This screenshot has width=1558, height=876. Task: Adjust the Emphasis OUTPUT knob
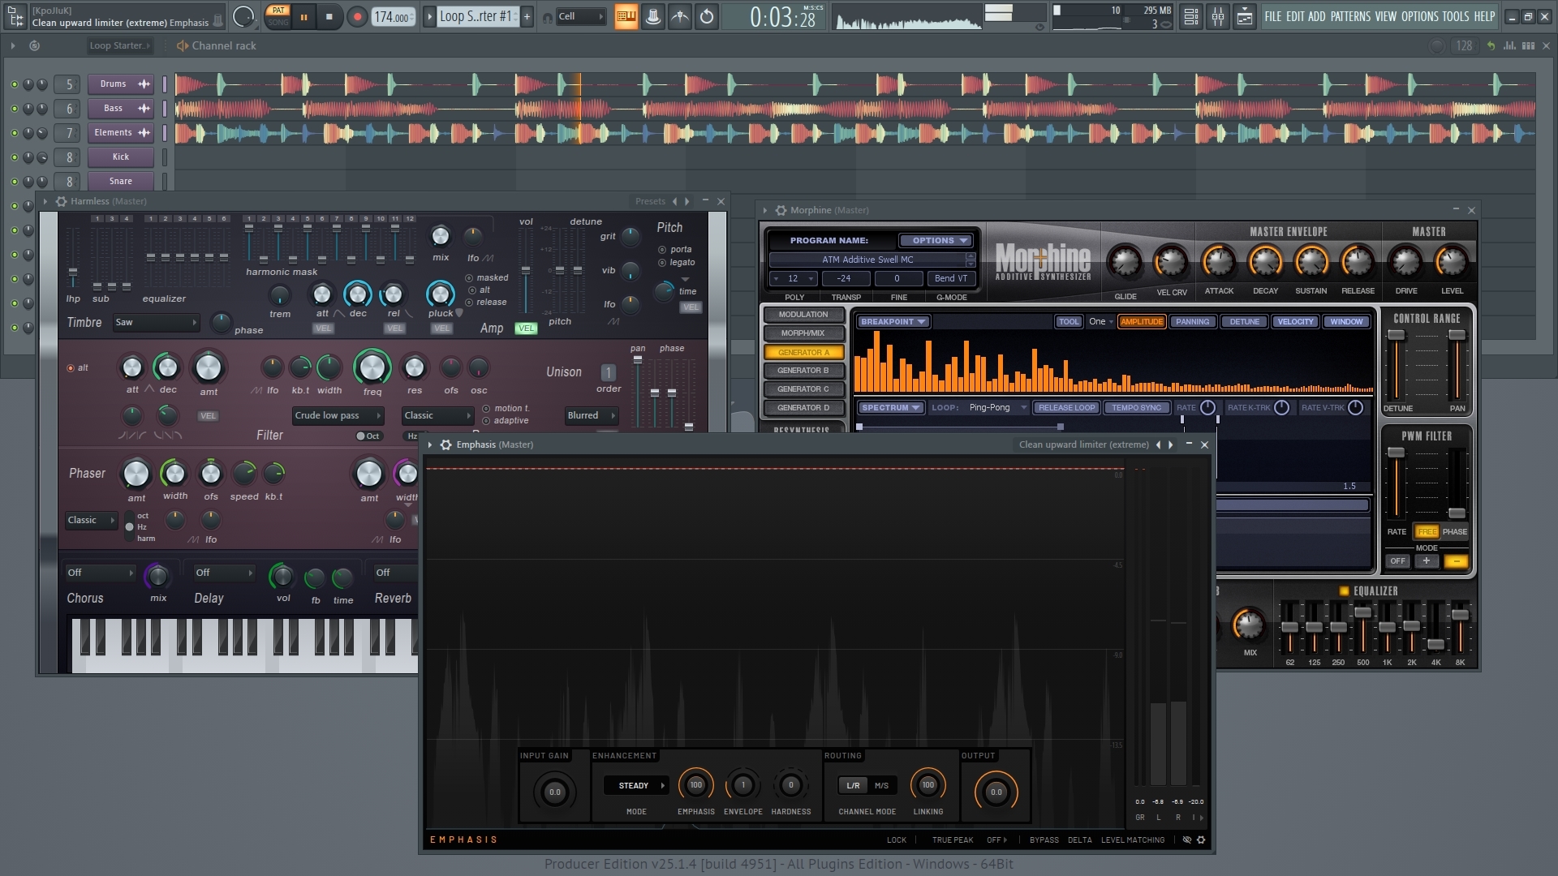click(x=996, y=792)
